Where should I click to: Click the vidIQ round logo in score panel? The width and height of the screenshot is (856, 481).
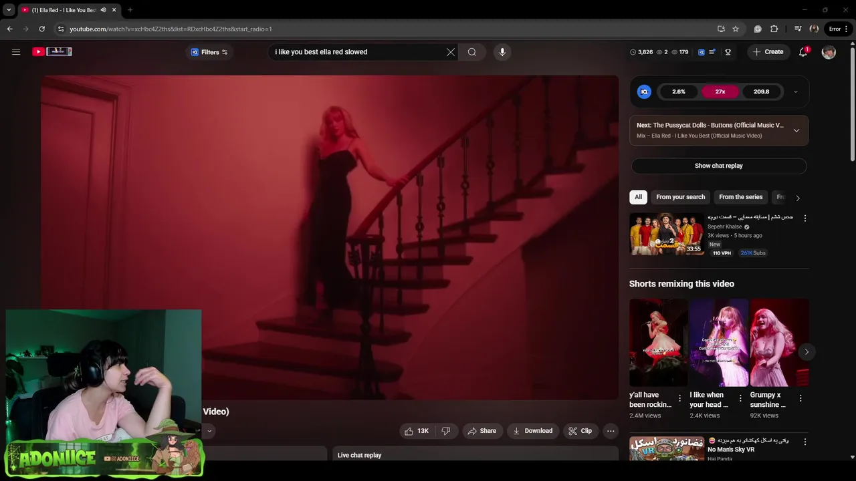click(x=644, y=92)
